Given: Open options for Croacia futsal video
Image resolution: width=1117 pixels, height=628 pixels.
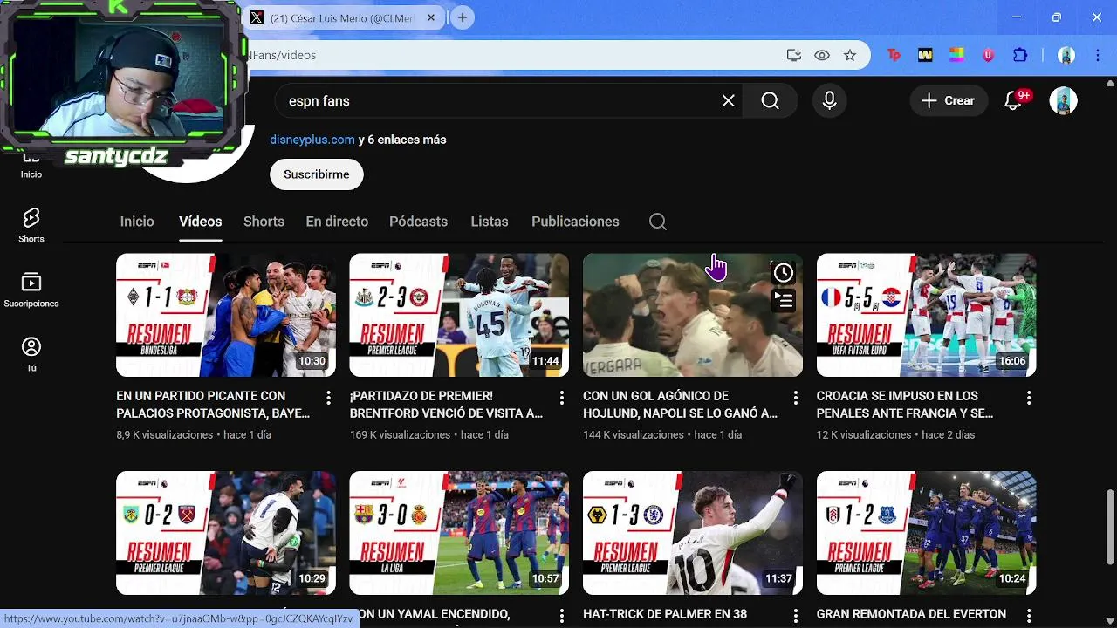Looking at the screenshot, I should (1029, 398).
